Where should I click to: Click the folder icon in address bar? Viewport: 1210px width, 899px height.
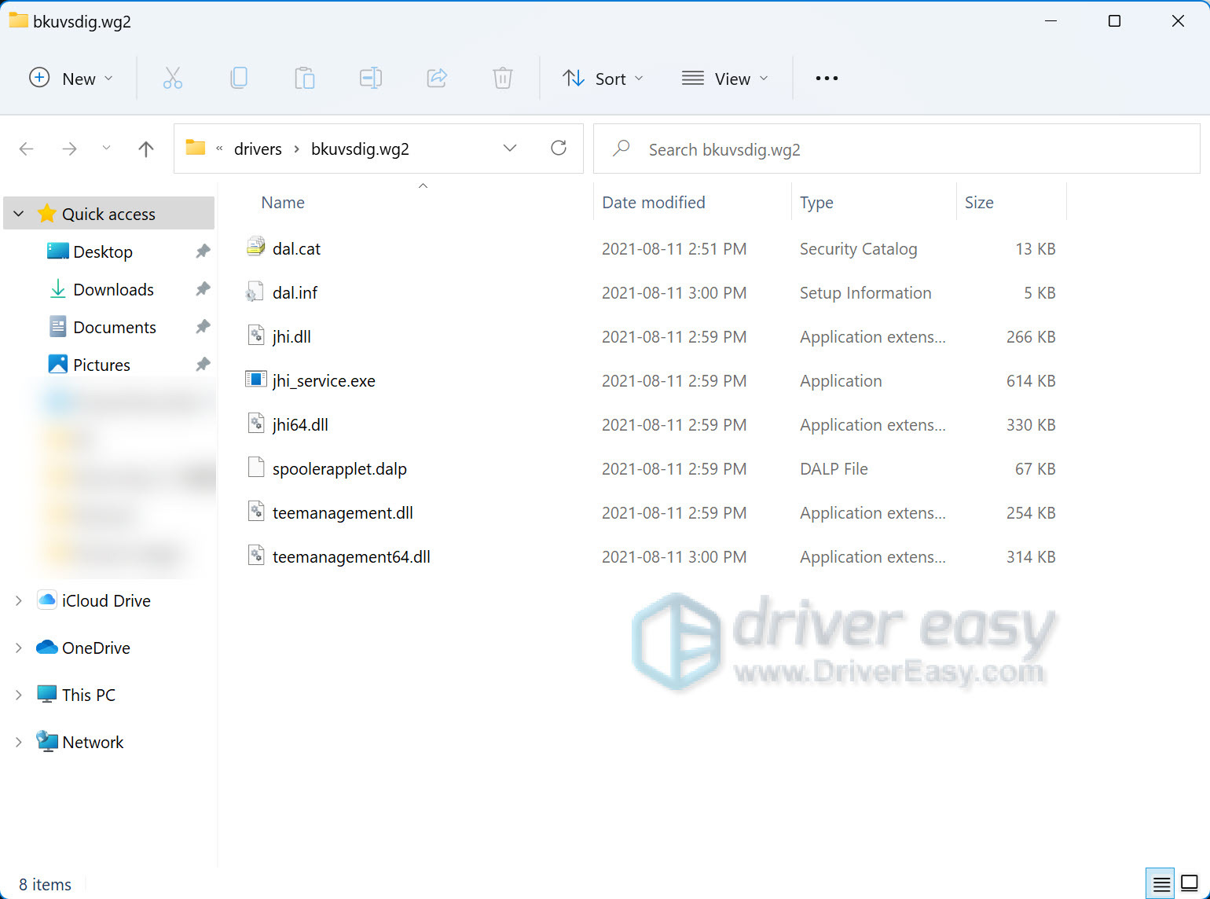point(196,147)
